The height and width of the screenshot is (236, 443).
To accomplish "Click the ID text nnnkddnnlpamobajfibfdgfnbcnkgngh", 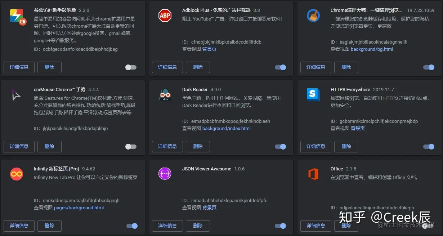I will (81, 200).
